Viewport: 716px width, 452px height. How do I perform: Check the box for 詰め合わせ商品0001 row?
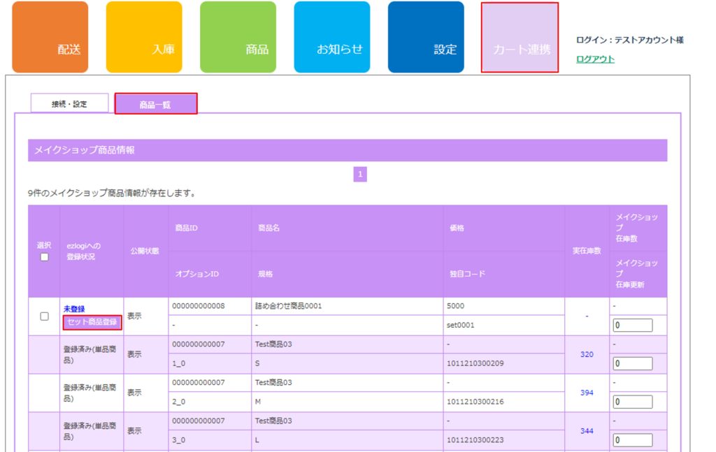click(x=44, y=316)
